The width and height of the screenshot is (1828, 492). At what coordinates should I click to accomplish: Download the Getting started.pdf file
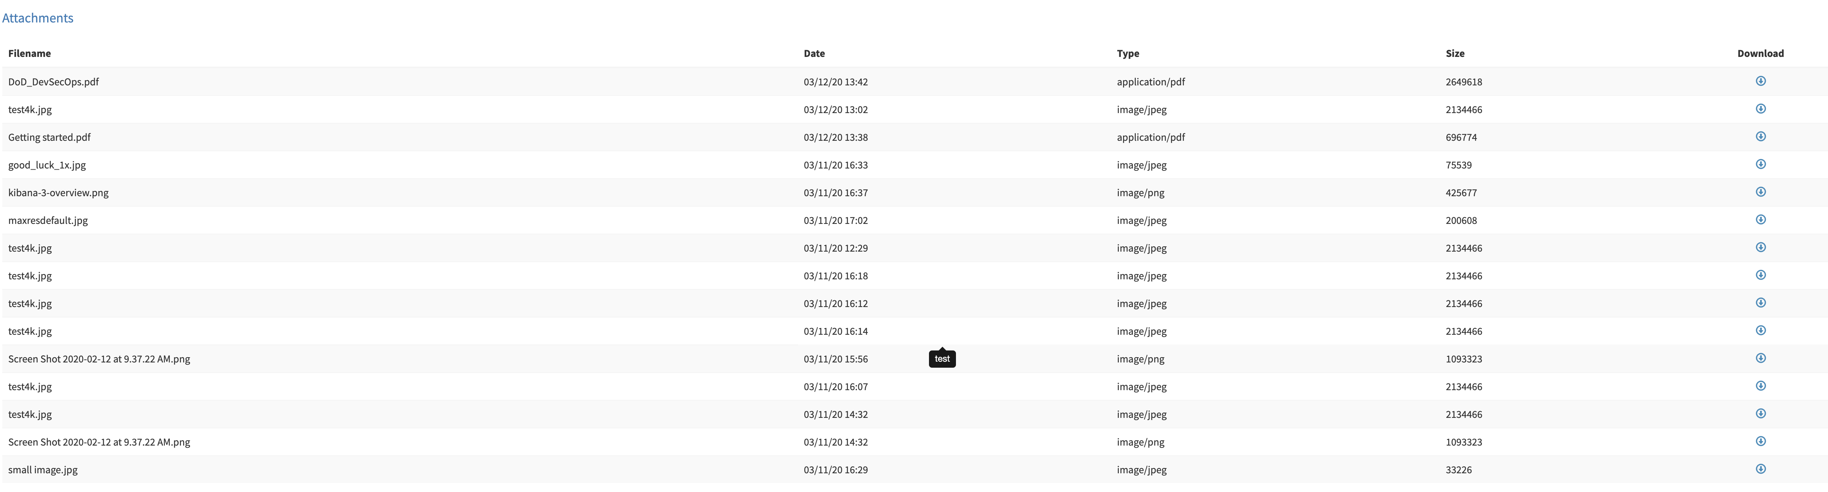(x=1761, y=136)
